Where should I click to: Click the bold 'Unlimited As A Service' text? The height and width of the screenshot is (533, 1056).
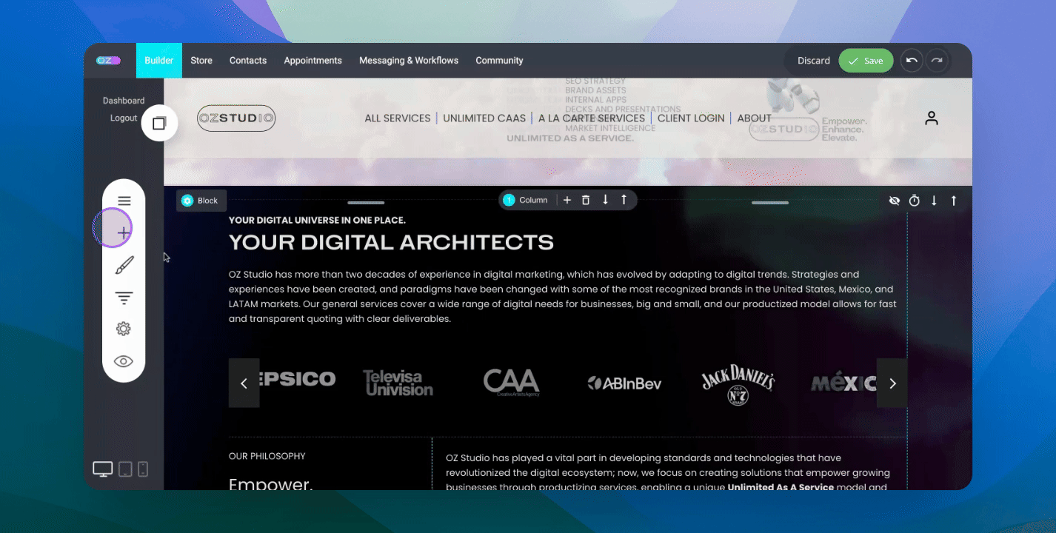[x=781, y=487]
